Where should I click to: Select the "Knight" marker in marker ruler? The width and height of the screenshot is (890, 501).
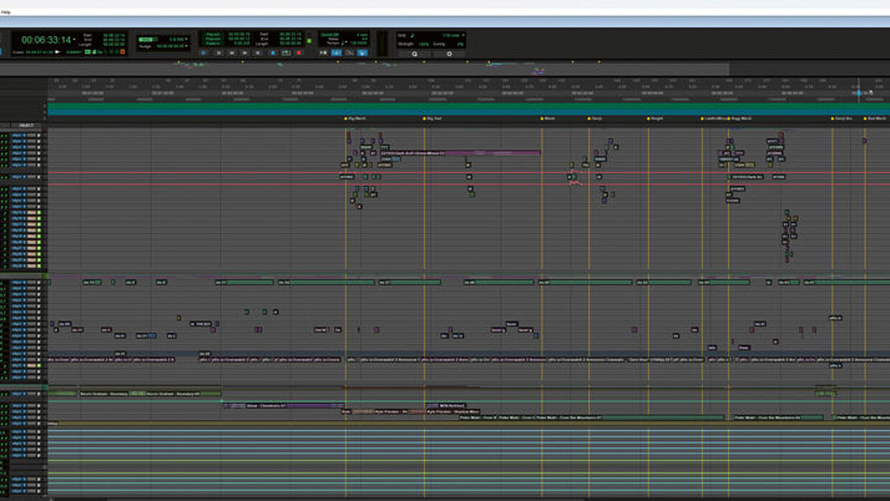656,118
